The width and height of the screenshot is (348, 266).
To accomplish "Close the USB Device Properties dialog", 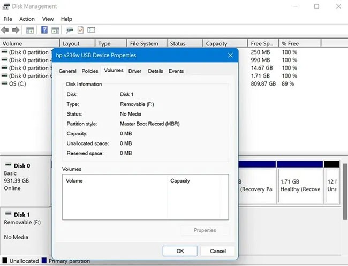I will coord(230,55).
